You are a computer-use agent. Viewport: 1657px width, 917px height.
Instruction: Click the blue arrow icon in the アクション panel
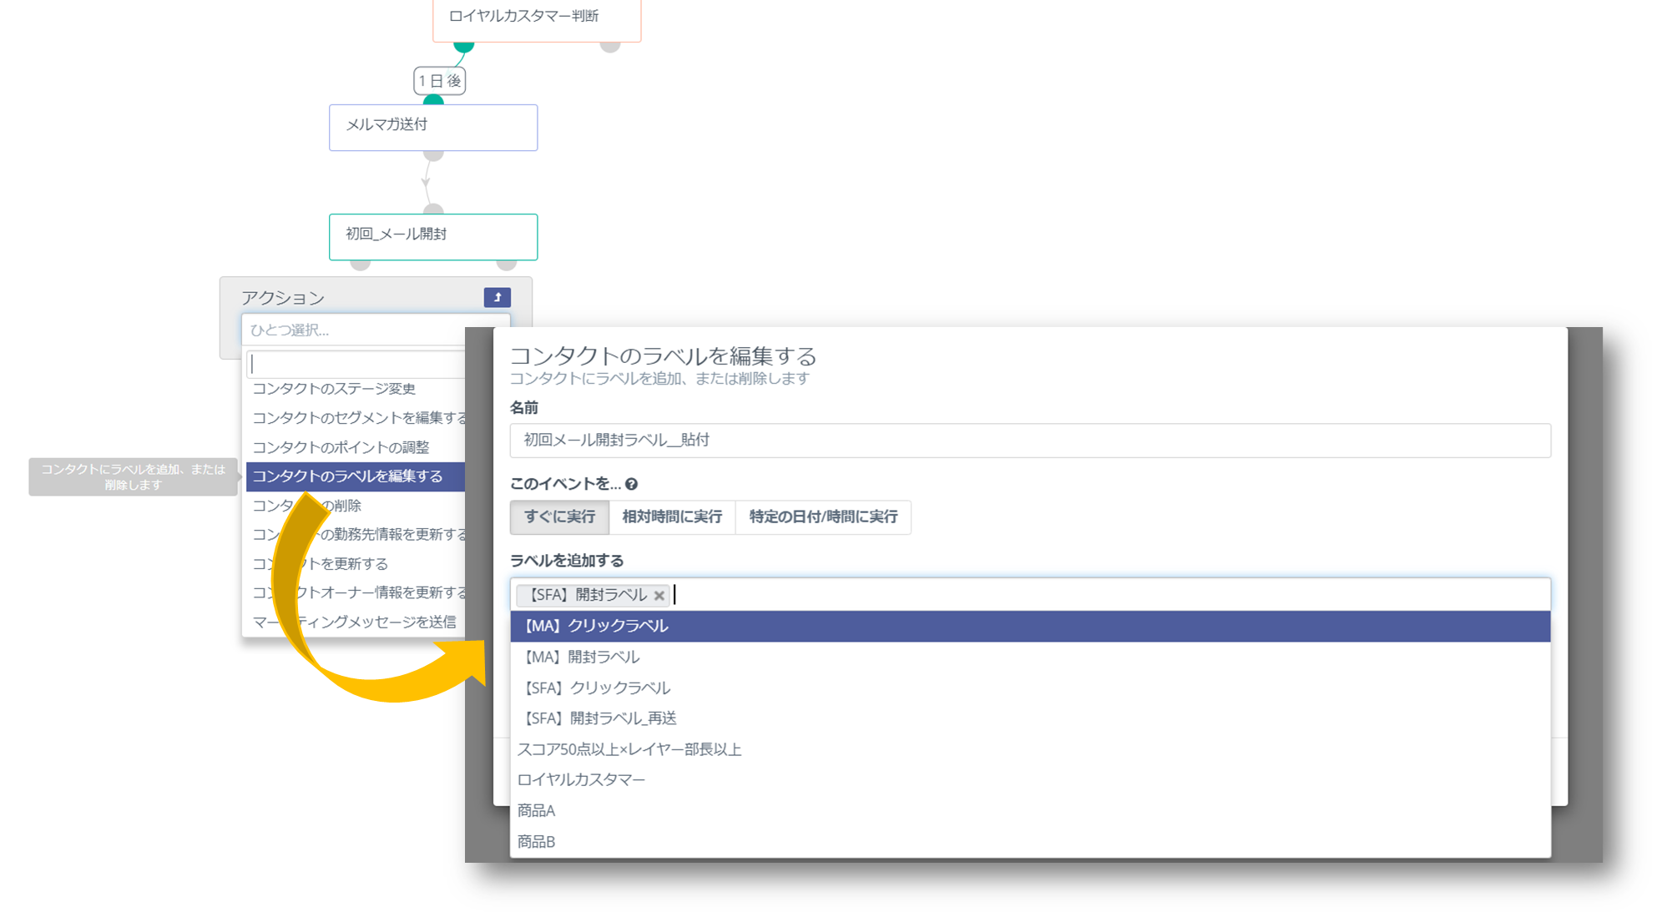pos(497,297)
